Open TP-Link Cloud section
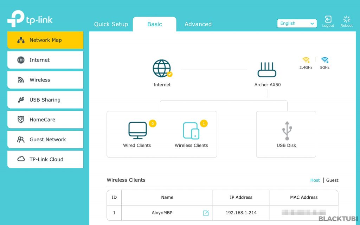Screen dimensions: 360x225 [x=45, y=159]
